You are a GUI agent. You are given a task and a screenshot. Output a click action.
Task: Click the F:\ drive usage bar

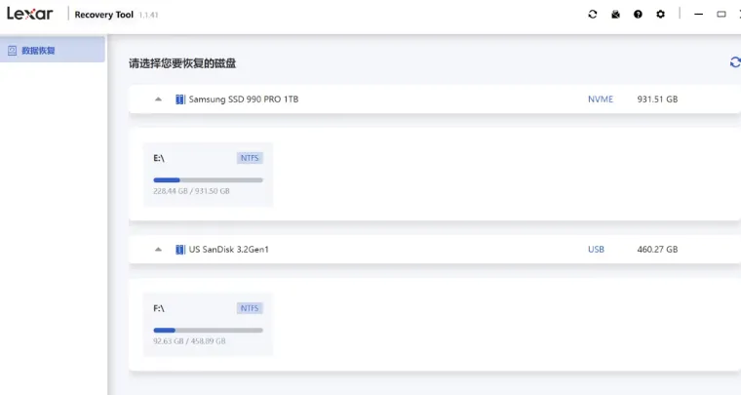208,331
